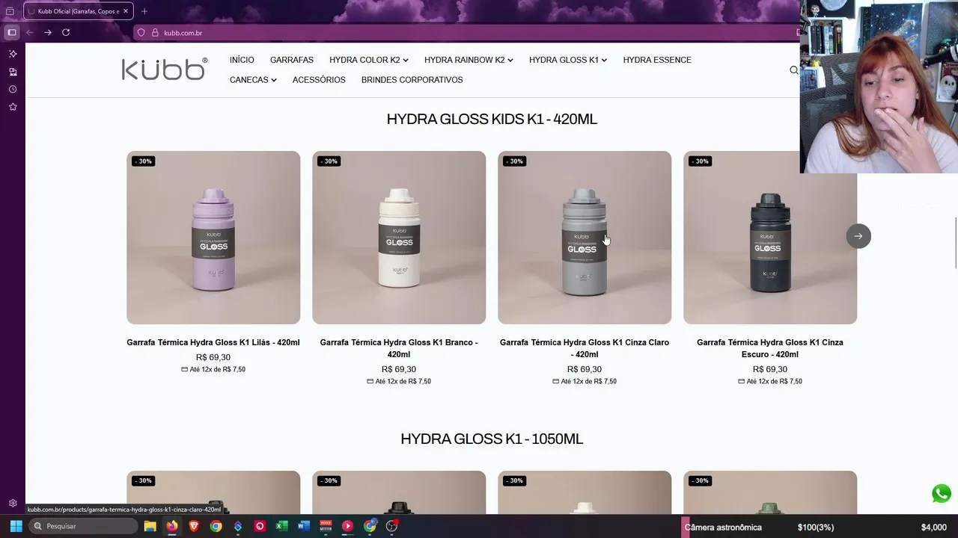Click the carousel next arrow

[x=858, y=236]
